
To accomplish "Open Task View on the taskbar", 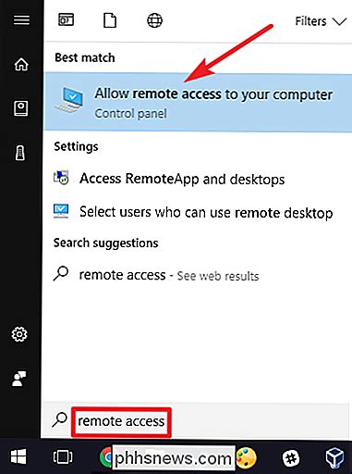I will tap(63, 457).
